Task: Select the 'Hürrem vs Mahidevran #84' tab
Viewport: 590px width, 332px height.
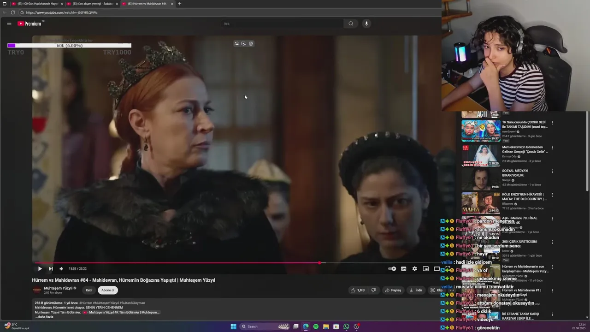Action: pyautogui.click(x=147, y=4)
